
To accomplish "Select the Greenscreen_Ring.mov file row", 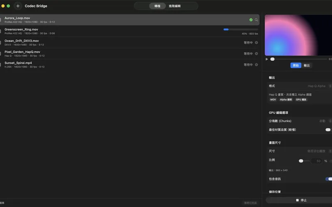I will [x=129, y=31].
